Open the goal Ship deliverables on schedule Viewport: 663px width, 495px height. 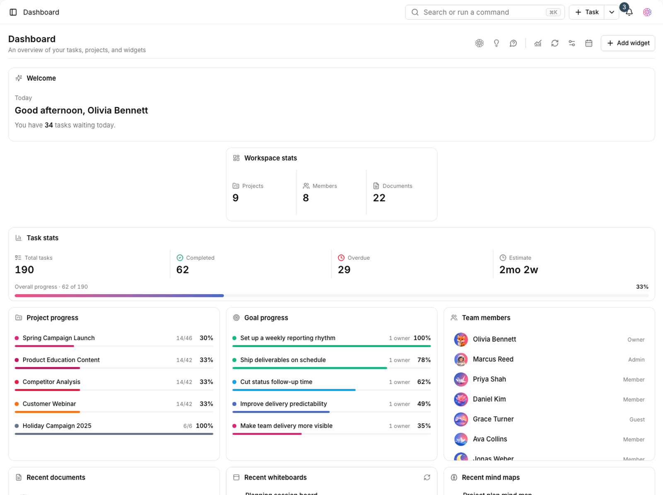tap(331, 362)
